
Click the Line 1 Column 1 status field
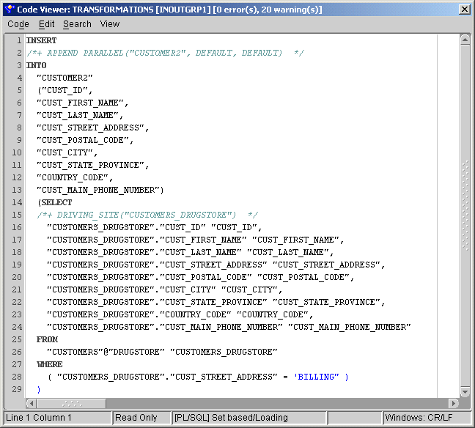coord(57,418)
